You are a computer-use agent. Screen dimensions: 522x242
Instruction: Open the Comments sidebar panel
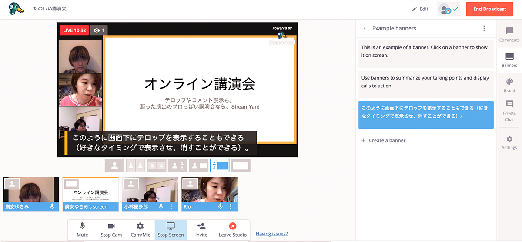509,34
